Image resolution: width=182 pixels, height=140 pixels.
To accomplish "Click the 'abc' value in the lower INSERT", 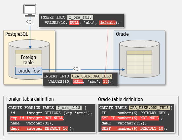I will 93,81.
